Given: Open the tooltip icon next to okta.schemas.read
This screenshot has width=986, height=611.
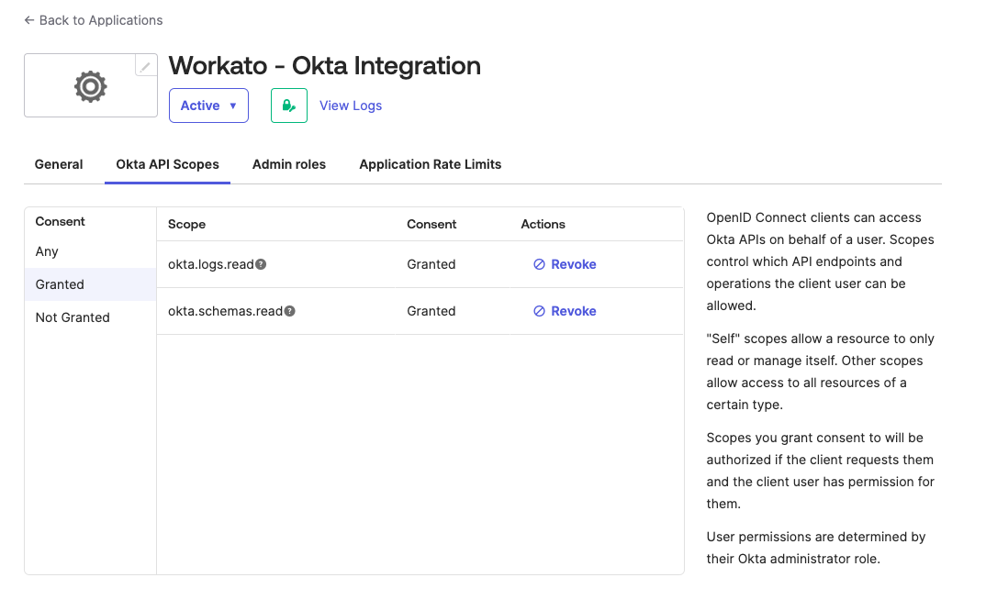Looking at the screenshot, I should 289,311.
